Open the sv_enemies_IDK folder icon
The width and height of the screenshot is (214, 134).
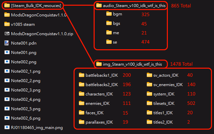coord(149,84)
